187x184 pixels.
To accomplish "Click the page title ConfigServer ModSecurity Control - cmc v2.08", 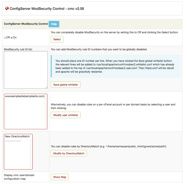I will [47, 9].
